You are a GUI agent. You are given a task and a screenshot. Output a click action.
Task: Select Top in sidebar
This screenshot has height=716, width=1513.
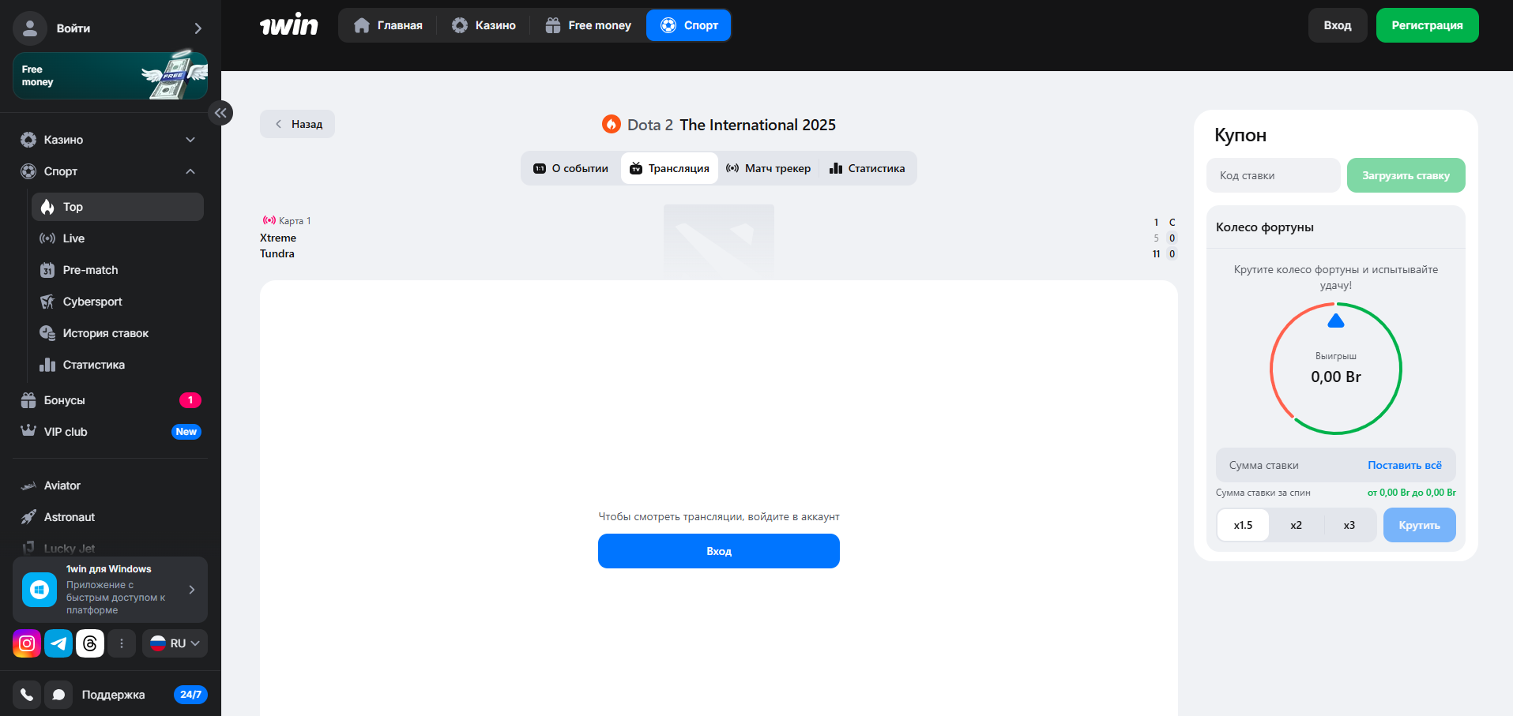tap(118, 207)
